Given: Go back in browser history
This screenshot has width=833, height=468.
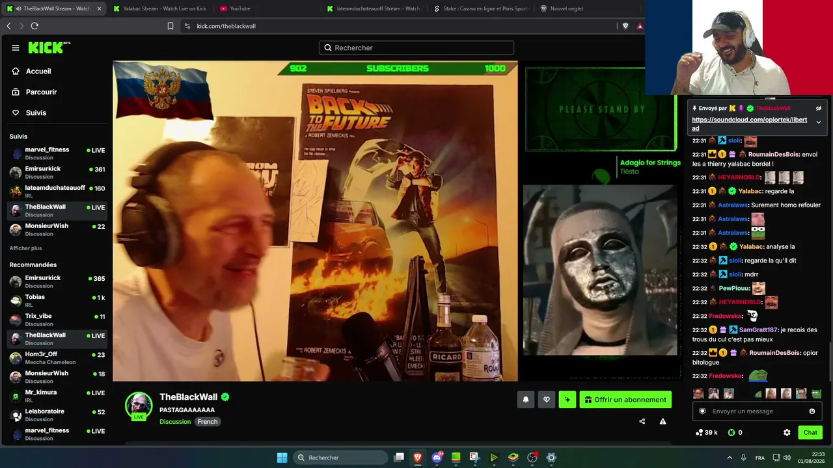Looking at the screenshot, I should pyautogui.click(x=8, y=26).
